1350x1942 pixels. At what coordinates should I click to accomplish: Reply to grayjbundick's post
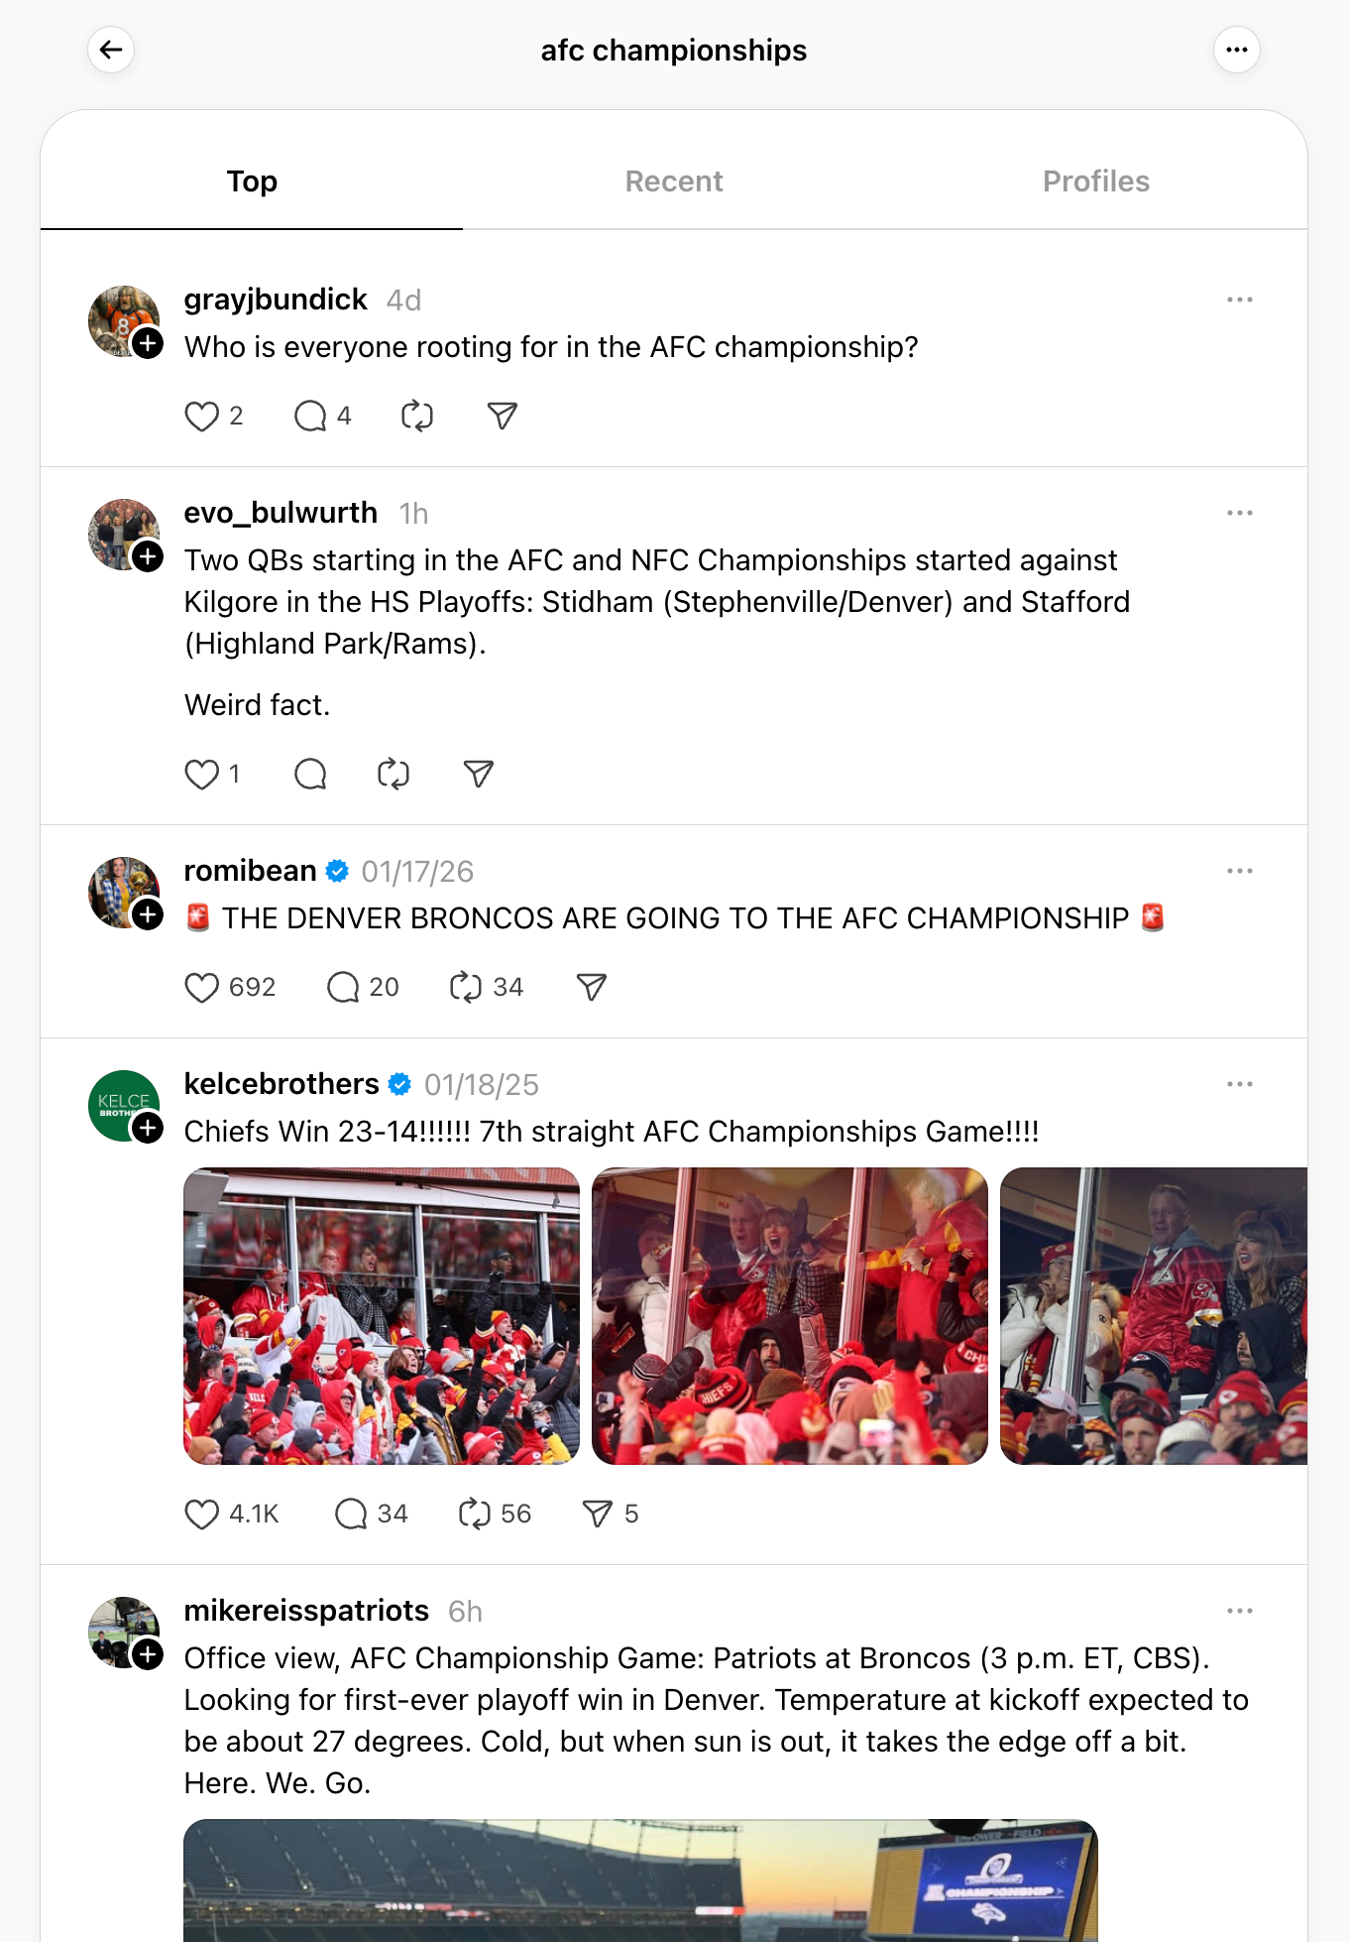310,417
